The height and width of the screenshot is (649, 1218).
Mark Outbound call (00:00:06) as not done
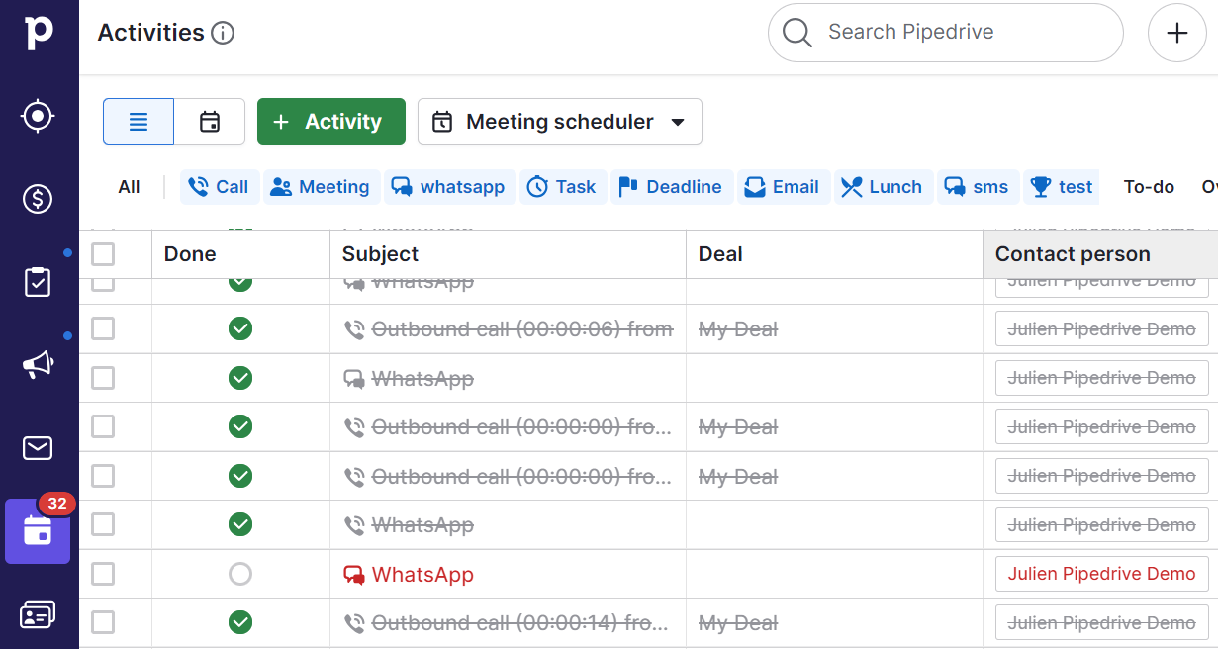pos(240,328)
